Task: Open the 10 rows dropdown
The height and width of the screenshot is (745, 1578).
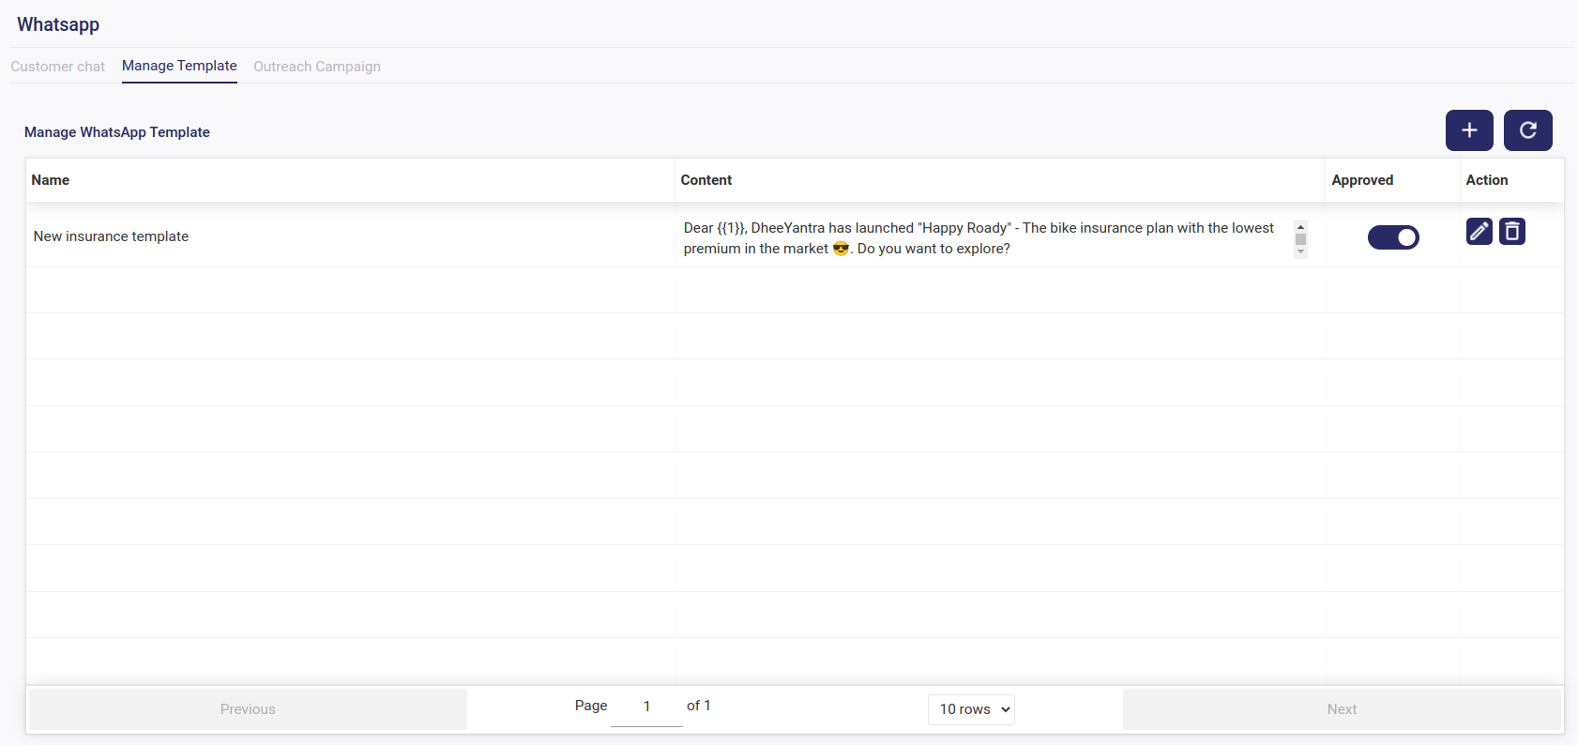Action: (971, 709)
